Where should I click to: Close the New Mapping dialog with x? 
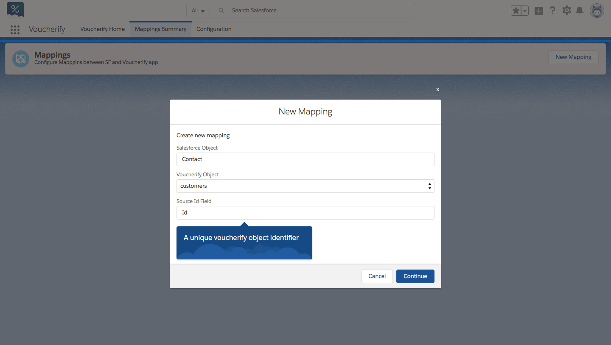pyautogui.click(x=437, y=89)
